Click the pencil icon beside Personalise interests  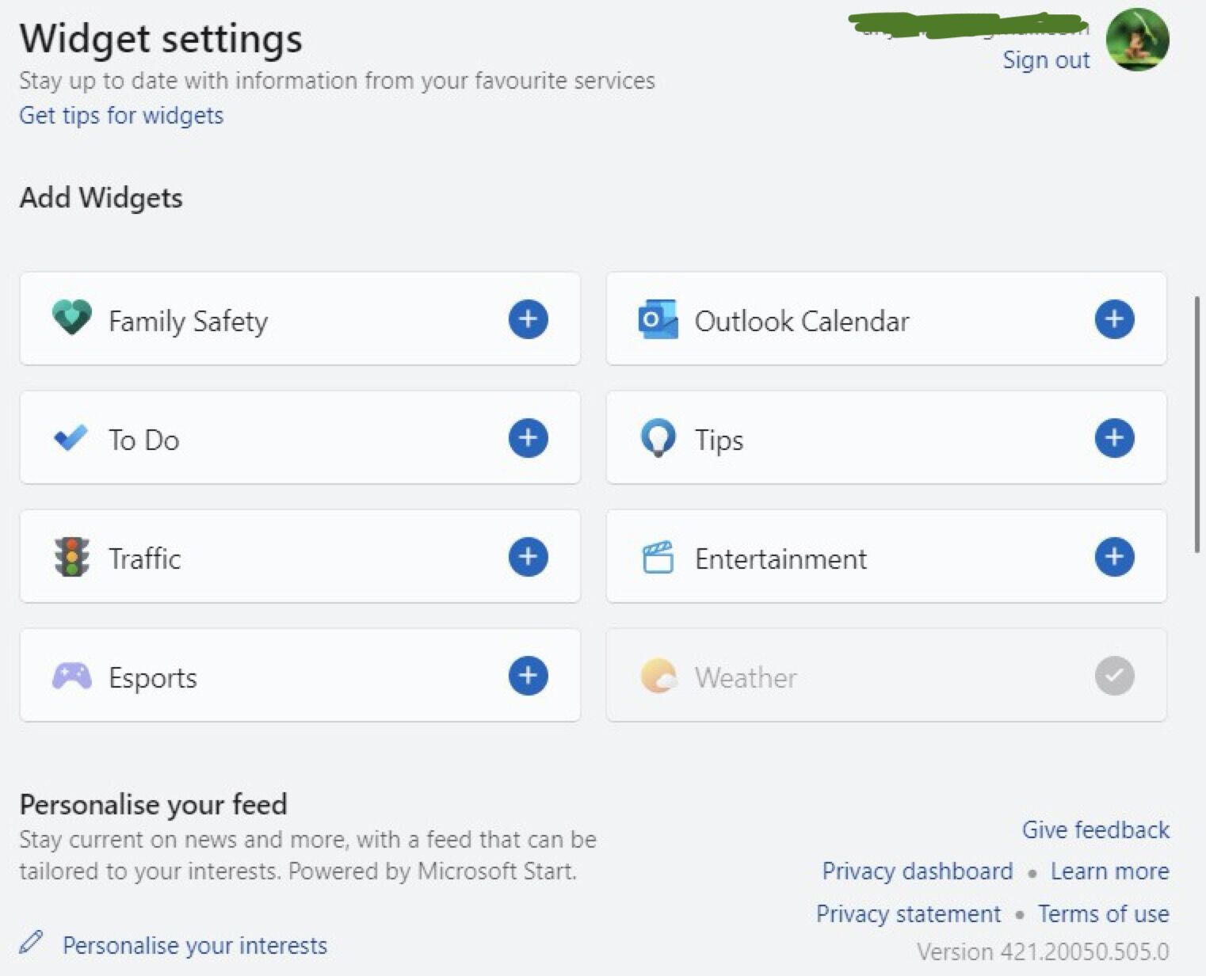point(32,943)
